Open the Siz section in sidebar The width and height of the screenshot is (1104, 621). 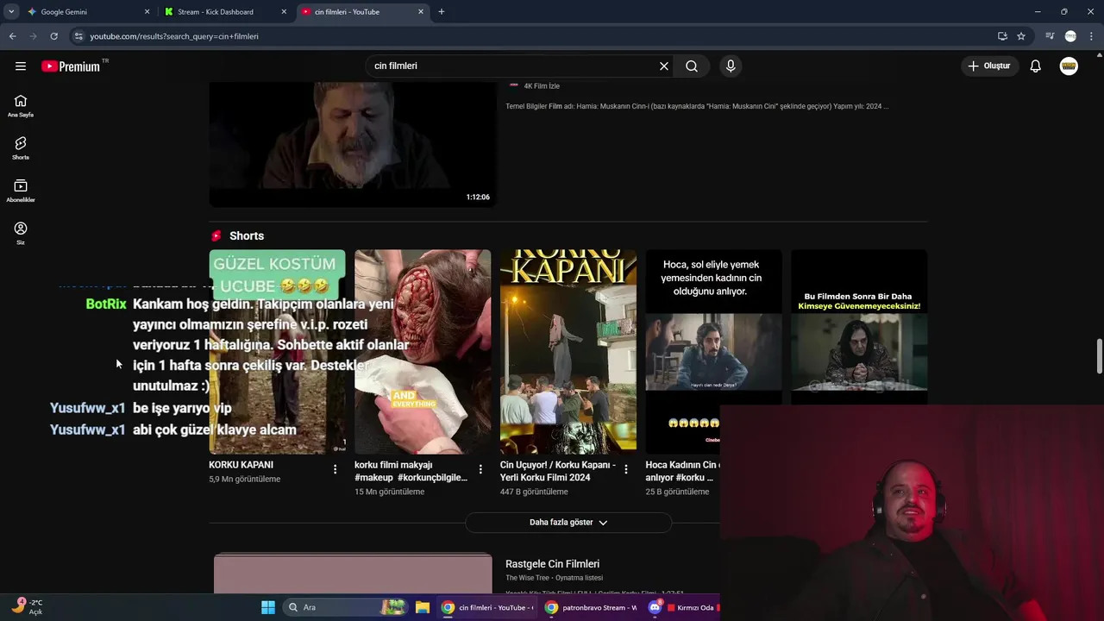coord(21,233)
